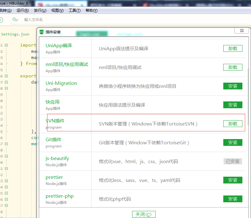The image size is (251, 218).
Task: Open the Git插件 plugin name link
Action: pos(53,139)
